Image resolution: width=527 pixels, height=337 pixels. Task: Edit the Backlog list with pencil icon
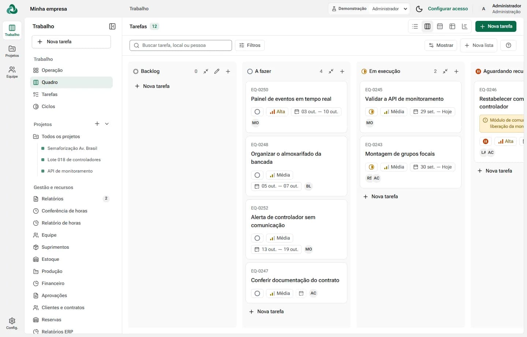tap(217, 71)
